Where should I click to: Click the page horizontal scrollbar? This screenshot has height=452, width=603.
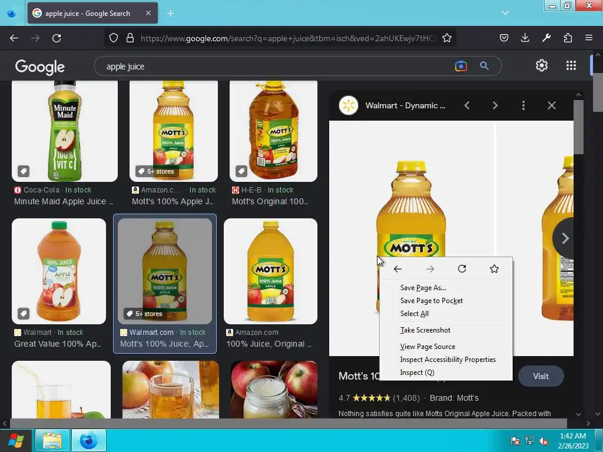click(x=289, y=424)
